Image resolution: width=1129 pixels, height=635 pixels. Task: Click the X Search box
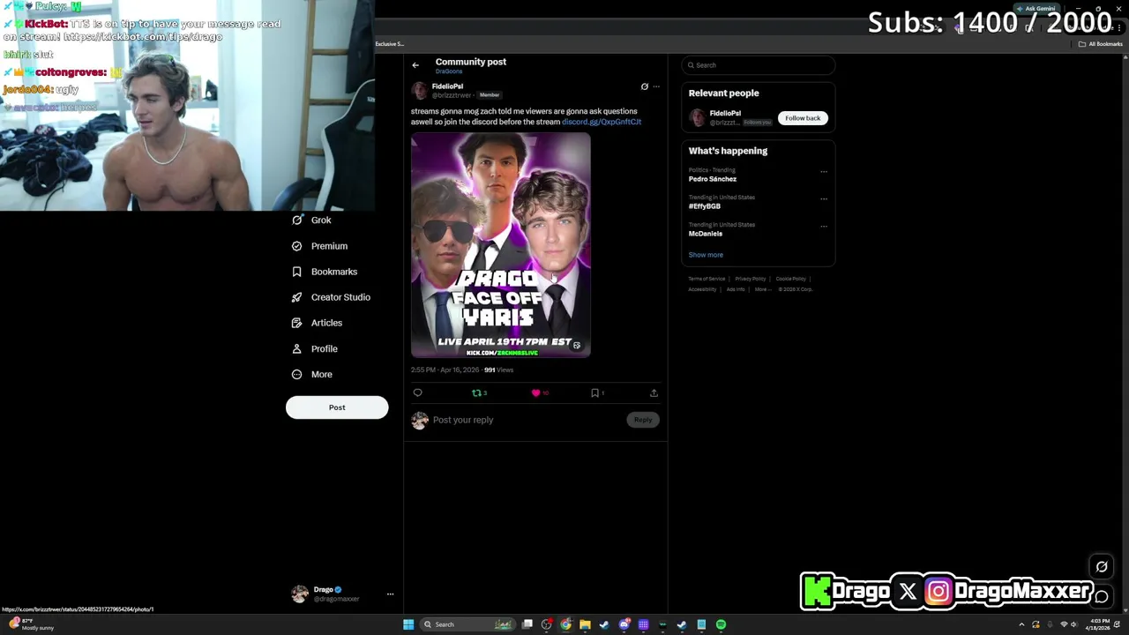coord(758,65)
